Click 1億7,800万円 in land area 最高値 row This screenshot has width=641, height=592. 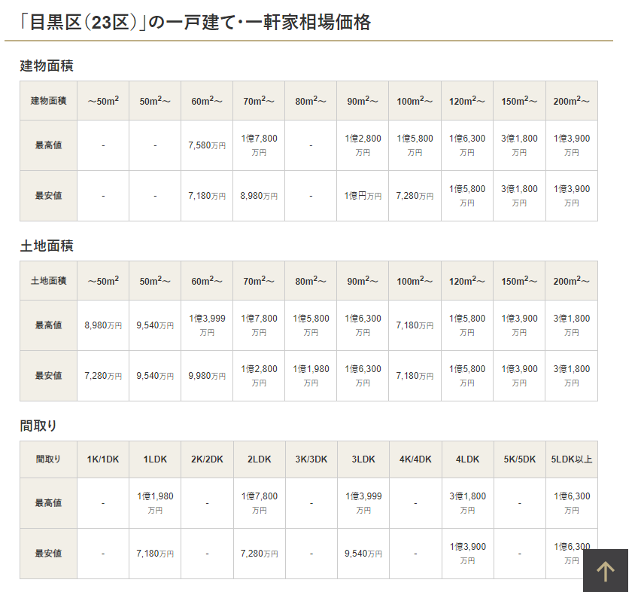(x=259, y=325)
